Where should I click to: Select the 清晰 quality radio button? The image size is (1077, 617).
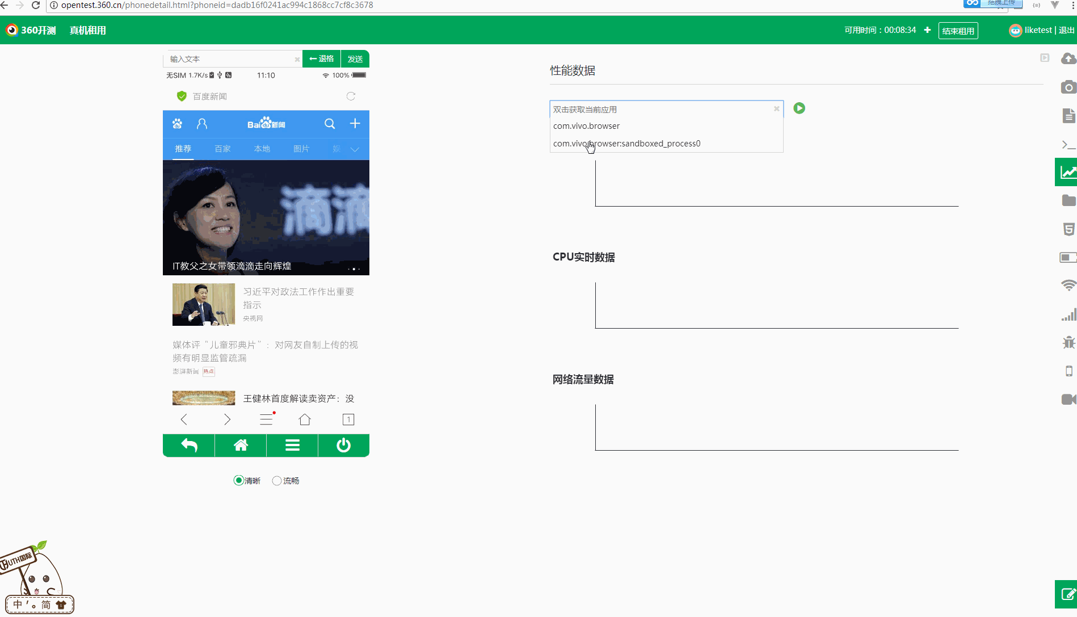click(x=239, y=481)
